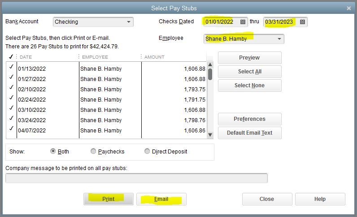Click the pay stub list scrollbar thumb
This screenshot has height=217, width=357.
pos(210,74)
